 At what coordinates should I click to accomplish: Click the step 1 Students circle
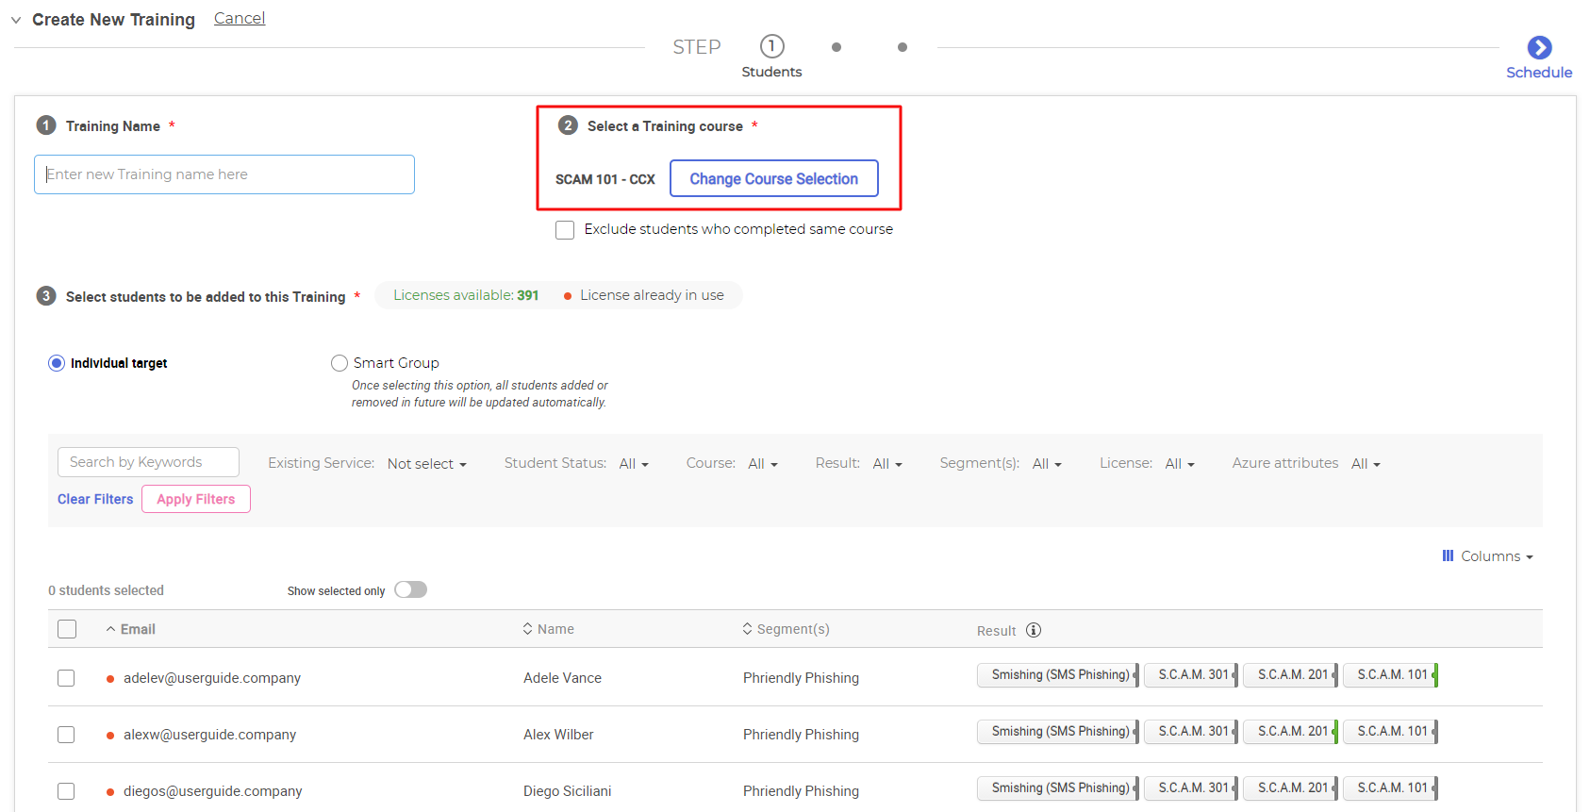point(771,46)
